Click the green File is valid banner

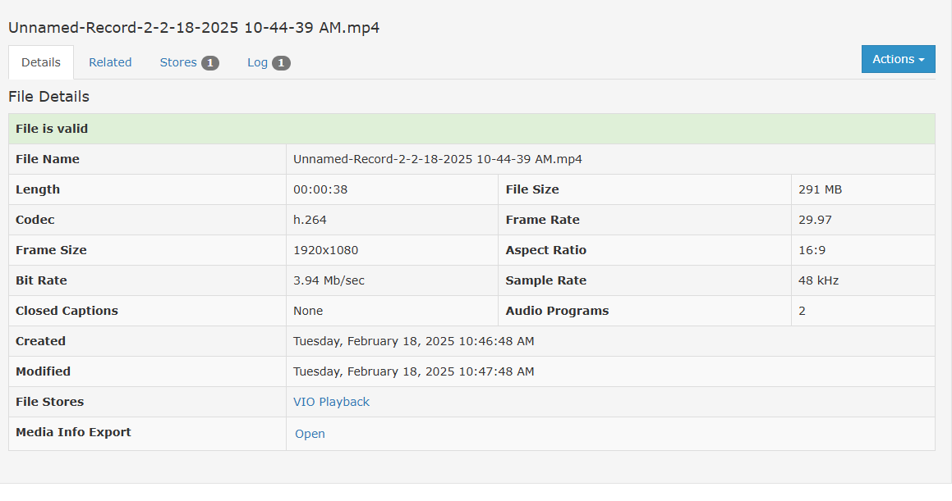coord(471,128)
